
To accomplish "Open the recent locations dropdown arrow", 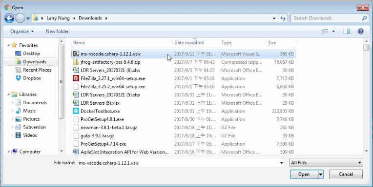I will 28,19.
